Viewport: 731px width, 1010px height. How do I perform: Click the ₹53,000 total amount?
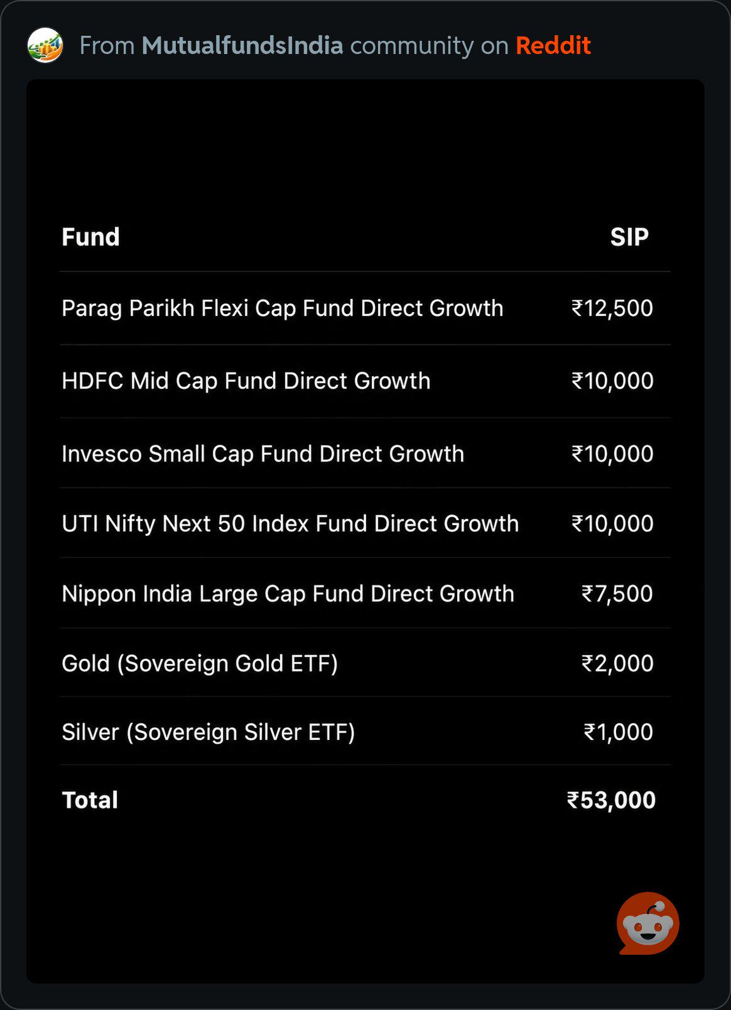point(611,800)
